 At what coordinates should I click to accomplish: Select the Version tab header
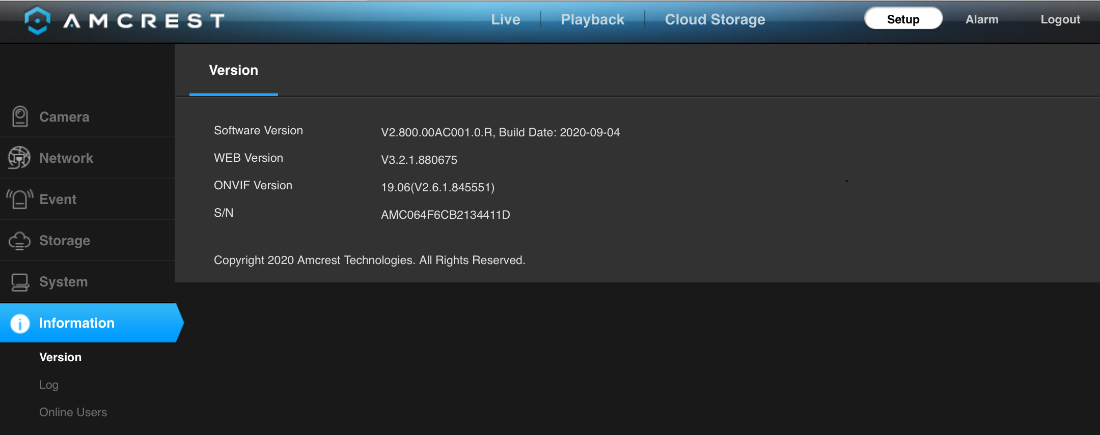click(x=234, y=70)
